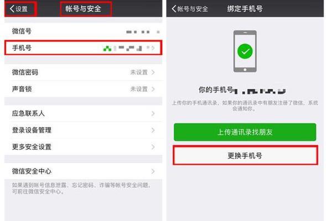The image size is (326, 221).
Task: Open the 登录设备管理 chevron arrow
Action: [x=153, y=130]
